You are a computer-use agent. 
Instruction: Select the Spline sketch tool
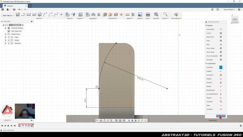tap(56, 14)
